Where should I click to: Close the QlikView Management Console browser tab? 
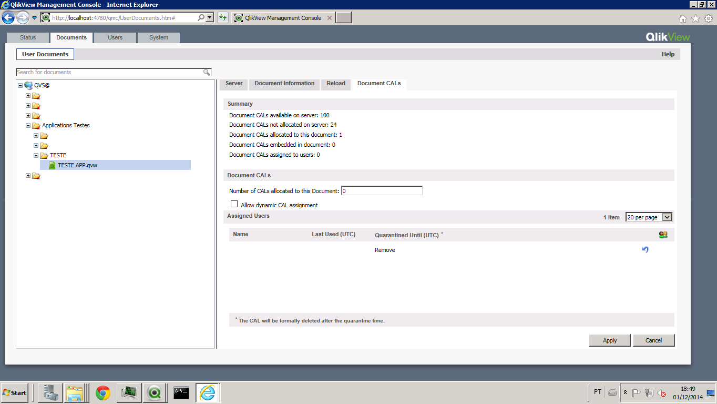tap(330, 18)
